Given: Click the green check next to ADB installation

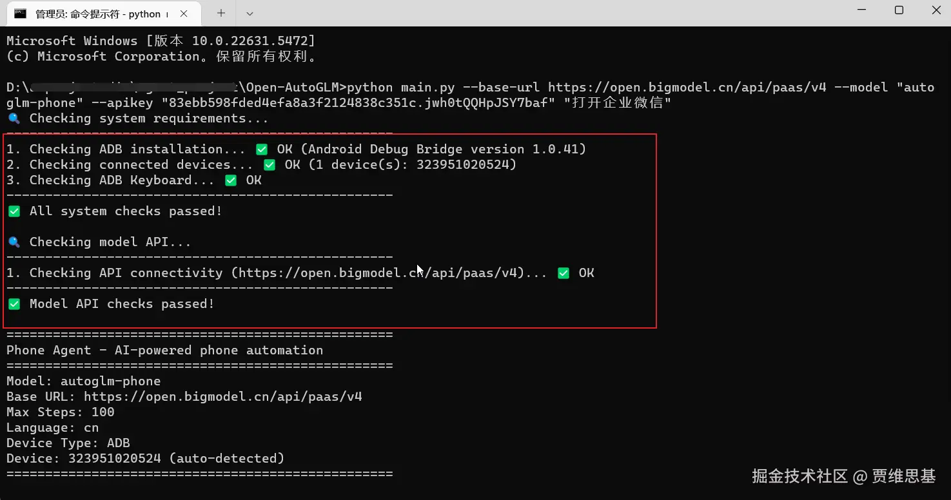Looking at the screenshot, I should 262,149.
